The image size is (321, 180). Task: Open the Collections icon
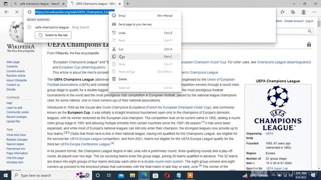[x=293, y=12]
